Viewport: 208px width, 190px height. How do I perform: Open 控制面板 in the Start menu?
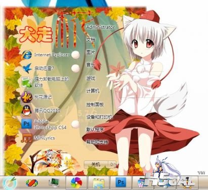(95, 104)
